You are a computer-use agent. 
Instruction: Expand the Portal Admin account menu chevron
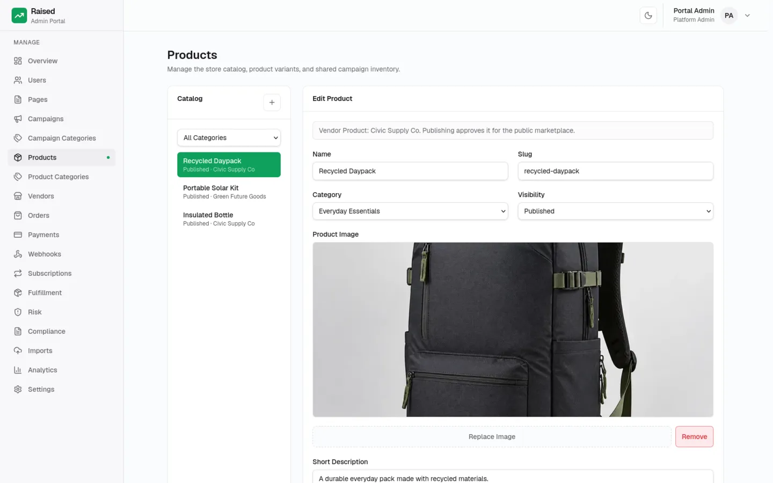[x=747, y=16]
